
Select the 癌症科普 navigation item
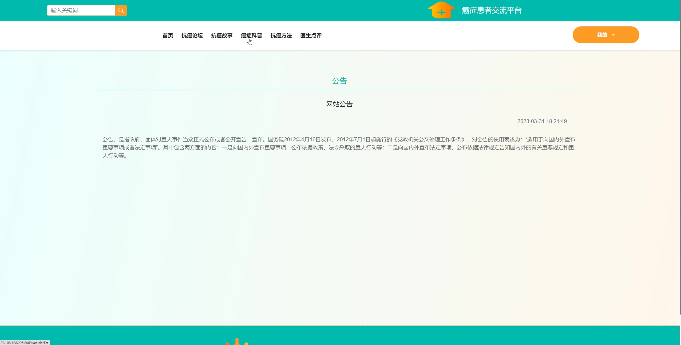251,35
